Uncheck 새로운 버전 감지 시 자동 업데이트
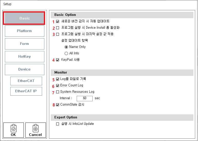This screenshot has width=198, height=141. 57,21
